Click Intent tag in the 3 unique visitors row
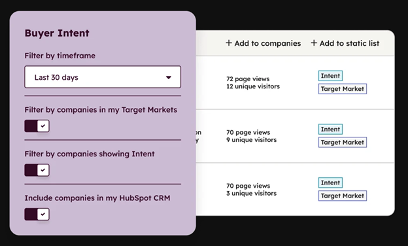Image resolution: width=408 pixels, height=246 pixels. [x=330, y=183]
